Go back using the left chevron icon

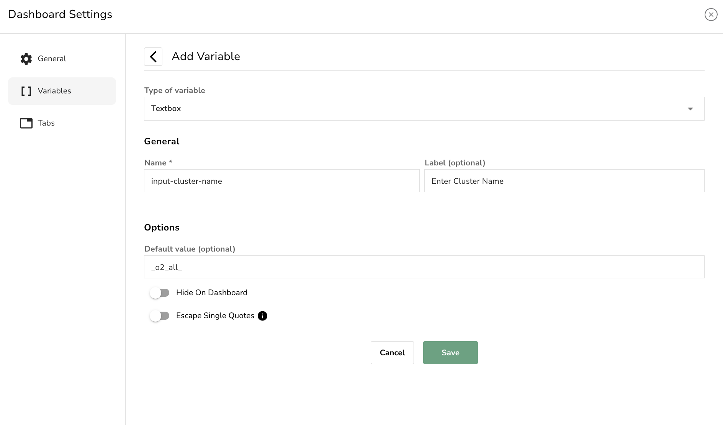click(x=153, y=57)
